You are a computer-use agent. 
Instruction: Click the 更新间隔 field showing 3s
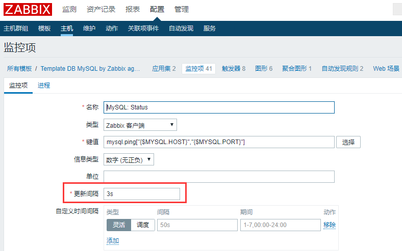point(142,194)
